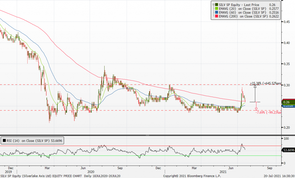Click the blue EMAVG (60) color swatch
Screen dimensions: 295x178
pos(217,13)
